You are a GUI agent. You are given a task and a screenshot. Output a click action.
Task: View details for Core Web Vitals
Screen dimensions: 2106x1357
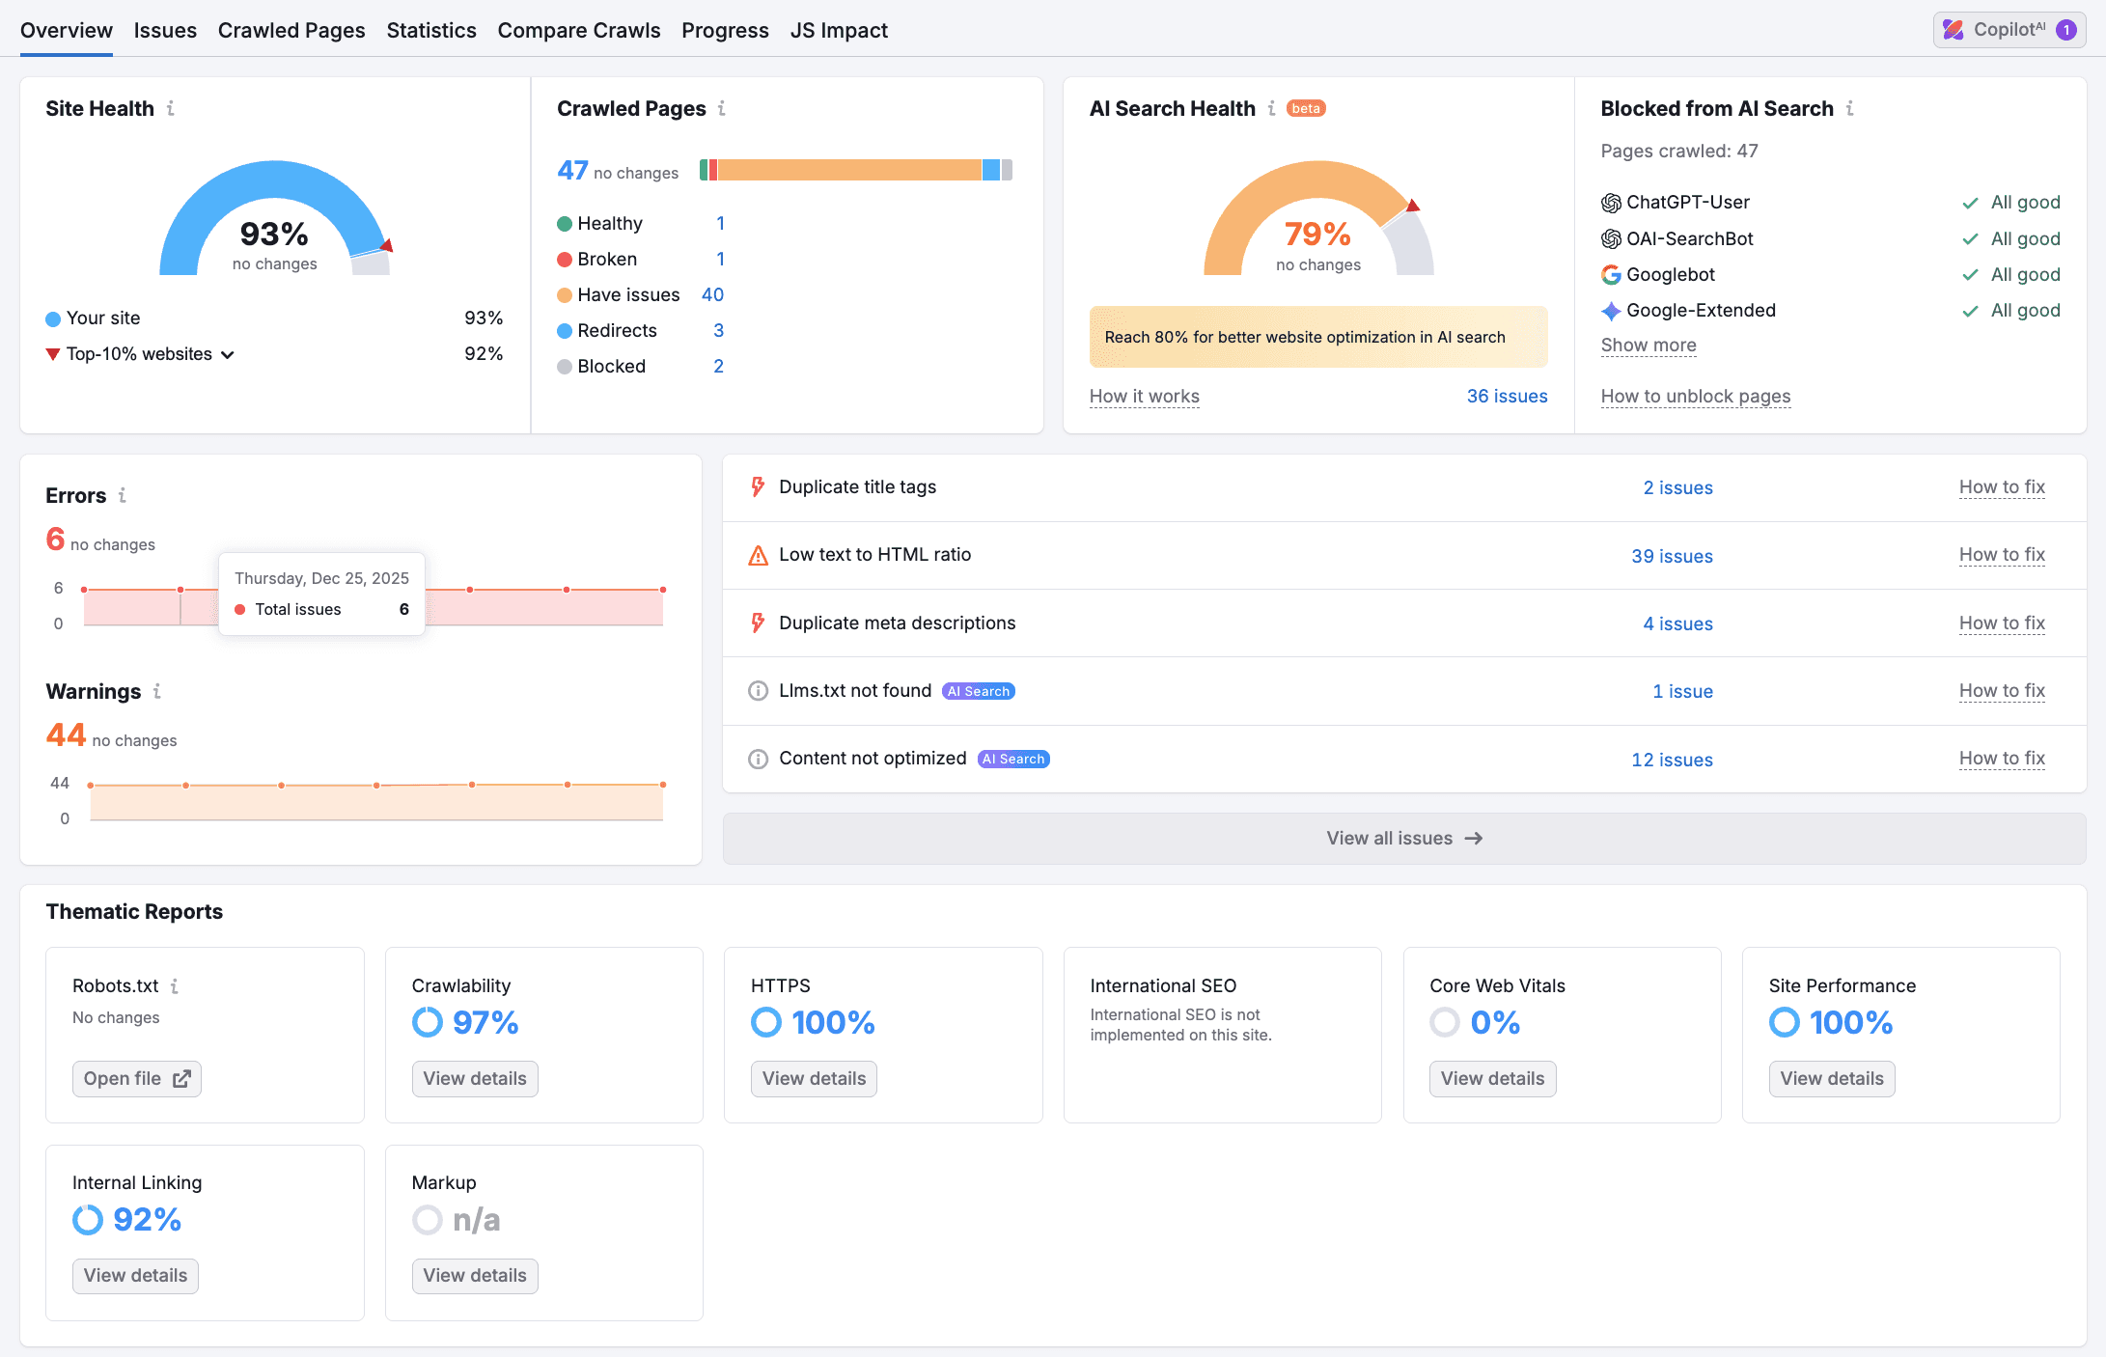tap(1491, 1078)
